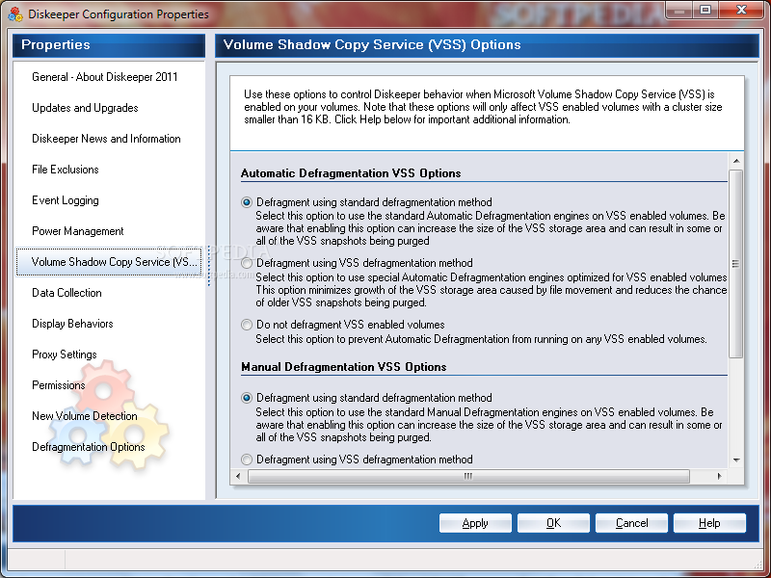Viewport: 771px width, 578px height.
Task: Select Event Logging in Properties list
Action: (66, 200)
